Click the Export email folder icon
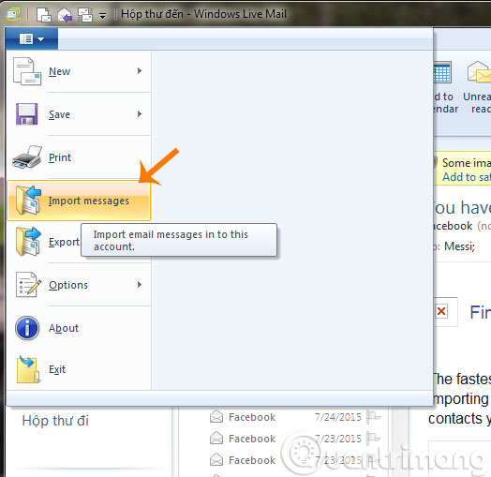This screenshot has width=491, height=477. click(x=28, y=242)
